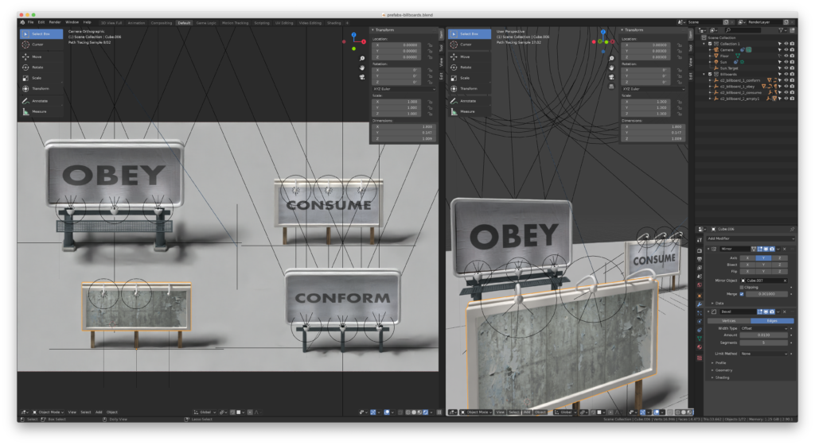Open Limit Method None dropdown

(763, 354)
